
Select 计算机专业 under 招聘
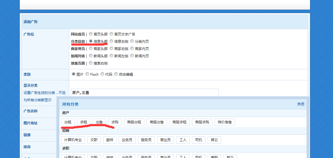coord(73,140)
